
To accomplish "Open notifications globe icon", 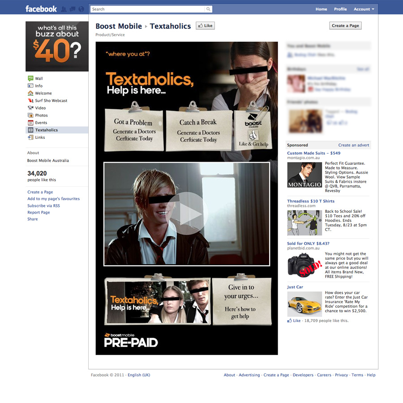I will 81,9.
